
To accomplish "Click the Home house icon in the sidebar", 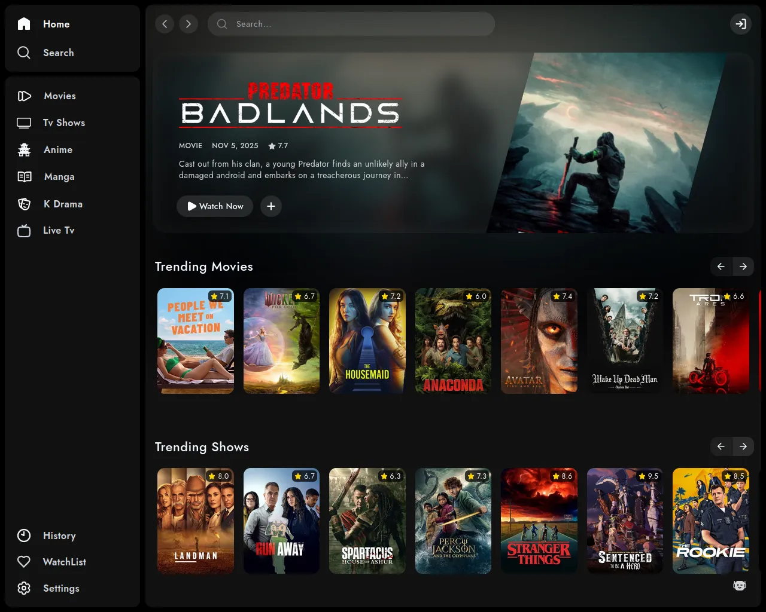I will tap(24, 24).
